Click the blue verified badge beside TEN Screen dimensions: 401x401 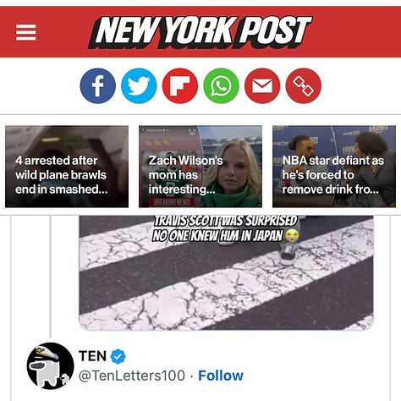[x=118, y=356]
